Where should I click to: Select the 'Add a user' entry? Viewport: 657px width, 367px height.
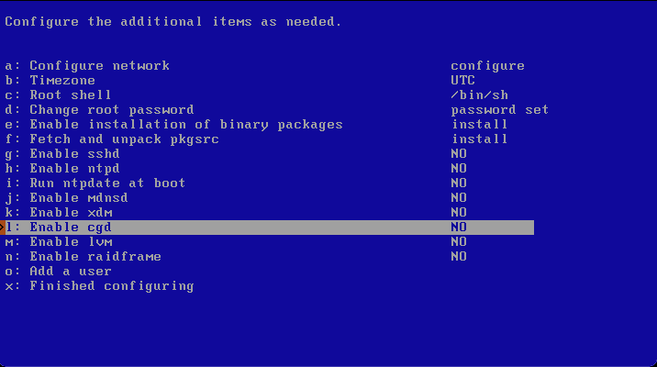coord(58,271)
